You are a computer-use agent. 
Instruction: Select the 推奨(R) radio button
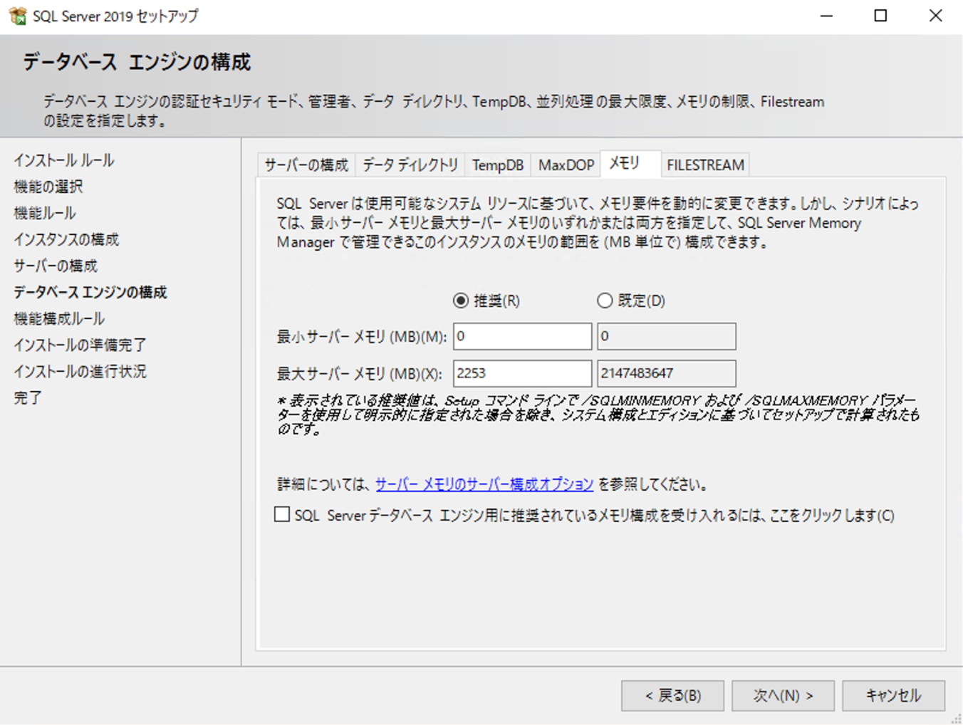tap(461, 301)
